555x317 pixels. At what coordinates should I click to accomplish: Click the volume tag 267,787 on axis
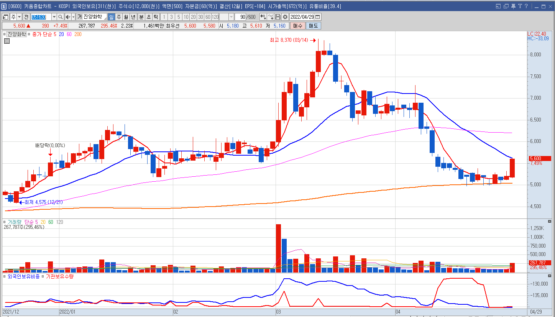[539, 263]
